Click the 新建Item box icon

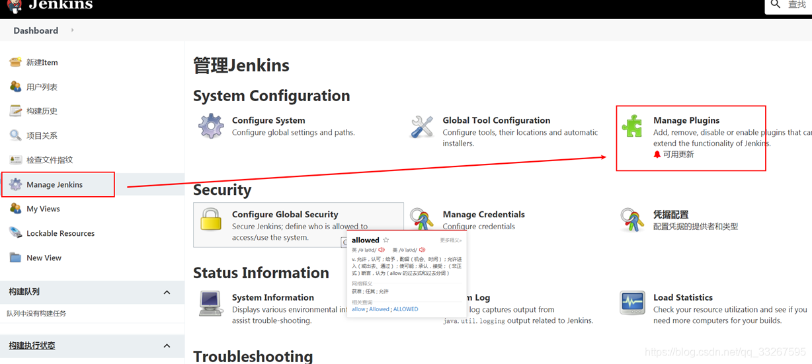tap(15, 62)
